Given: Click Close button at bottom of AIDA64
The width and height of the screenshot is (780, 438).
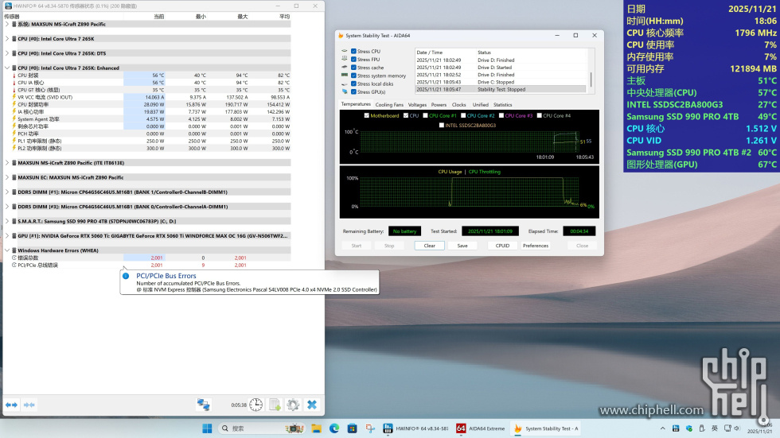Looking at the screenshot, I should point(582,246).
